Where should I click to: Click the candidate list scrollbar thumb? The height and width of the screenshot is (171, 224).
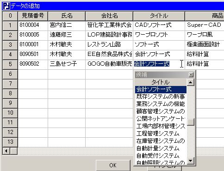coord(191,122)
